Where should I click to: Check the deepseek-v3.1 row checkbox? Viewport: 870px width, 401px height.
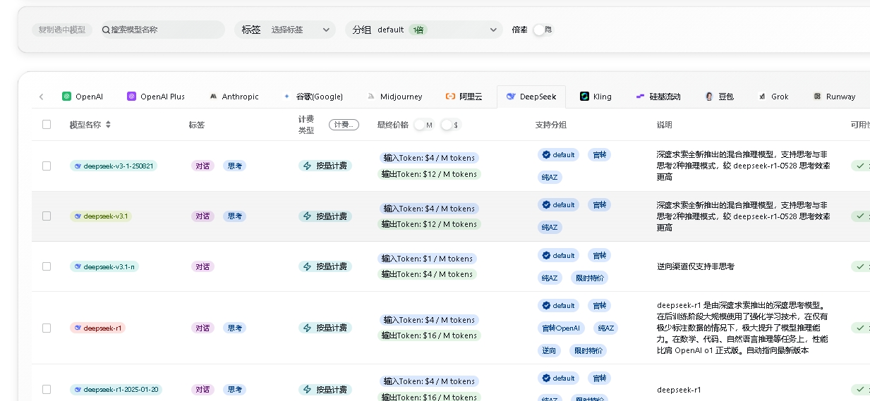47,216
